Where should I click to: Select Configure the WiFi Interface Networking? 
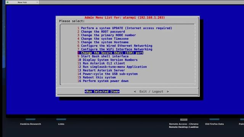coord(115,49)
